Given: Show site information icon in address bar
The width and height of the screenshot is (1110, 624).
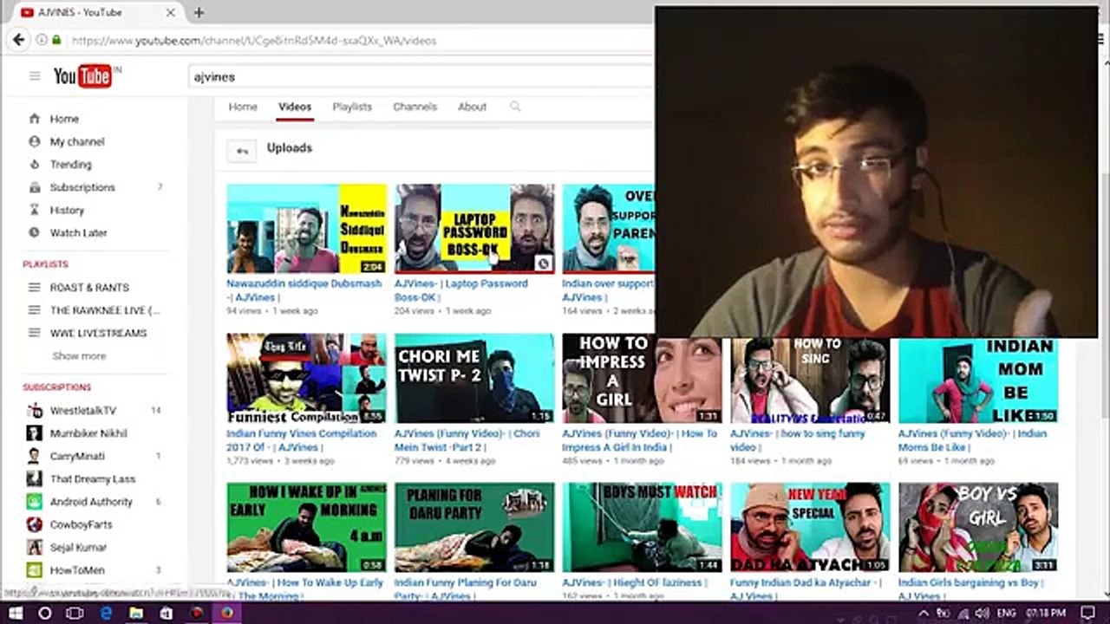Looking at the screenshot, I should [42, 40].
